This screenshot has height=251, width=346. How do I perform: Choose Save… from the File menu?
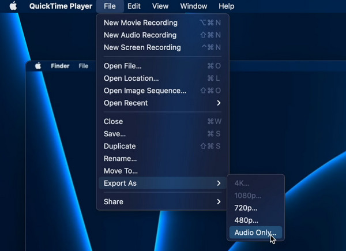pyautogui.click(x=163, y=134)
